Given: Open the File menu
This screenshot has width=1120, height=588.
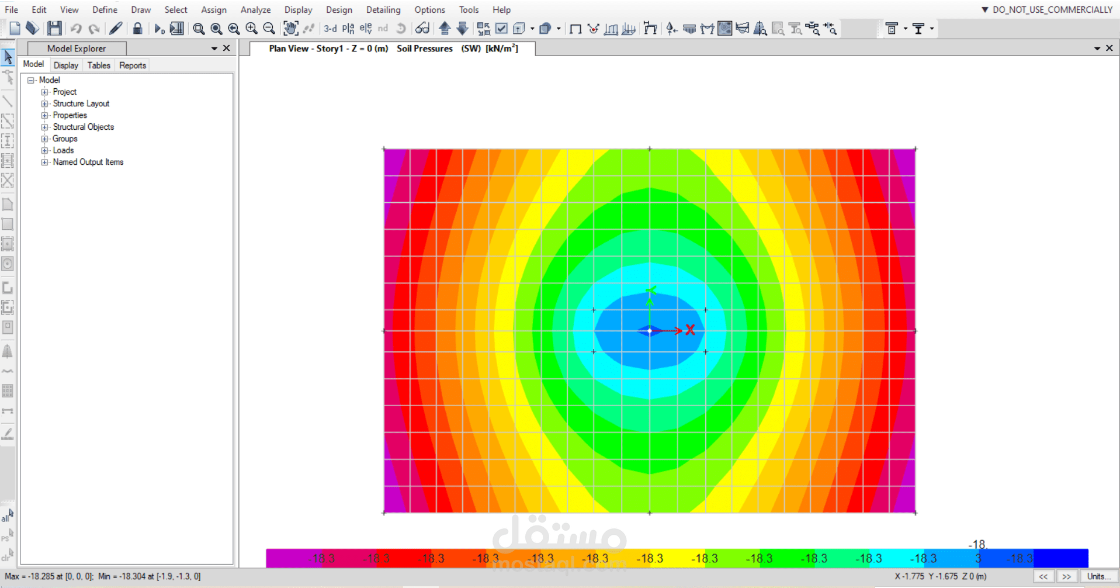Looking at the screenshot, I should tap(11, 9).
